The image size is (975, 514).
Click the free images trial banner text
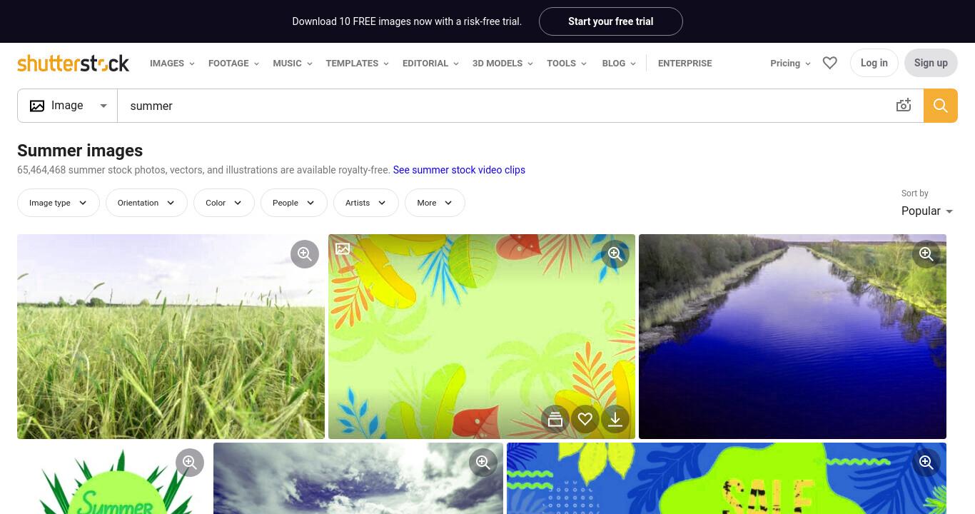[407, 21]
